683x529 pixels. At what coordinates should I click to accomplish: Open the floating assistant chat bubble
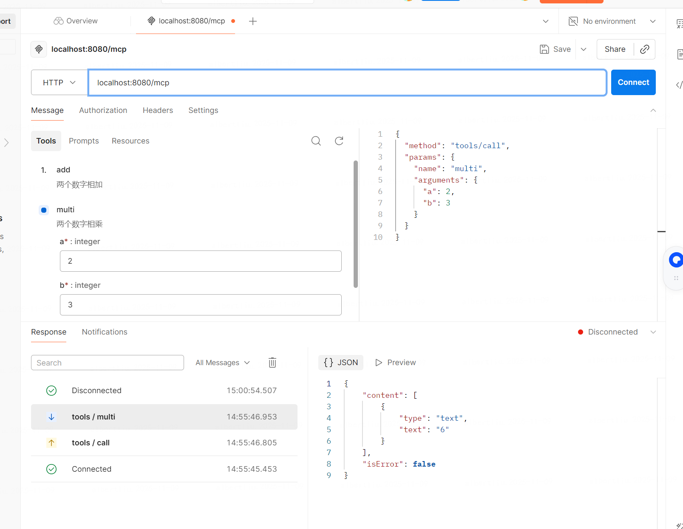(676, 260)
